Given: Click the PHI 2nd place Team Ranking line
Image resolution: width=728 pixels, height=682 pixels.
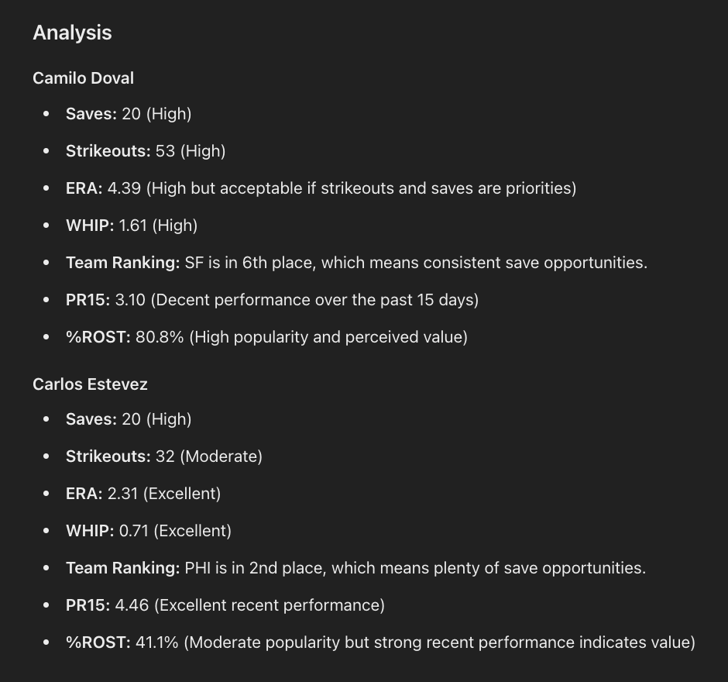Looking at the screenshot, I should [355, 568].
